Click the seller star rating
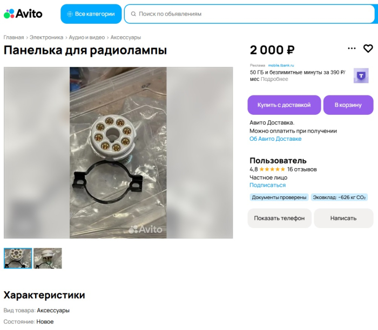Viewport: 378px width, 330px height. [272, 169]
